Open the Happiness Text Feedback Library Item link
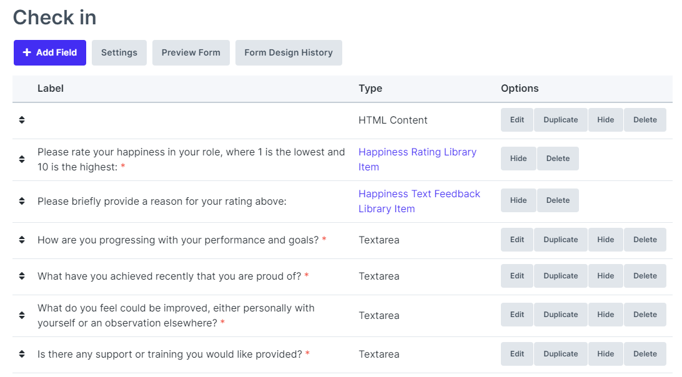The image size is (682, 377). [x=419, y=193]
